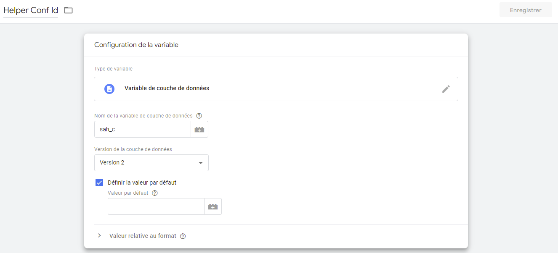Click variable picker brick beside default value field
Screen dimensions: 558x253
(213, 207)
